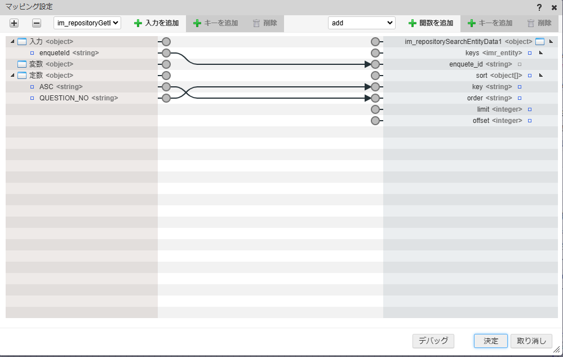This screenshot has width=563, height=357.
Task: Click the デバッグ (debug) button
Action: pyautogui.click(x=433, y=341)
